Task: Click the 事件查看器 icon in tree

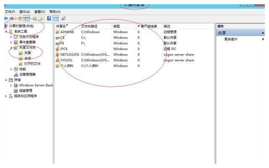Action: 16,42
